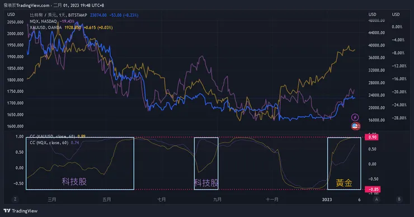Toggle the circled B scale button

[399, 199]
